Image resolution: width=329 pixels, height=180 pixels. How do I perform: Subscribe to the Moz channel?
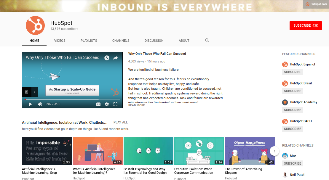pyautogui.click(x=293, y=163)
